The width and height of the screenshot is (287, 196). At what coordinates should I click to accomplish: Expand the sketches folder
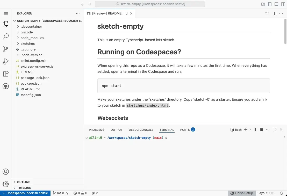pyautogui.click(x=27, y=43)
